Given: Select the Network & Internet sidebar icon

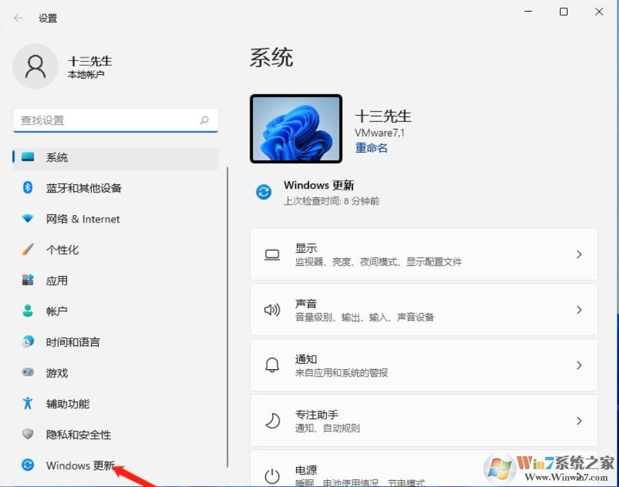Looking at the screenshot, I should point(82,218).
